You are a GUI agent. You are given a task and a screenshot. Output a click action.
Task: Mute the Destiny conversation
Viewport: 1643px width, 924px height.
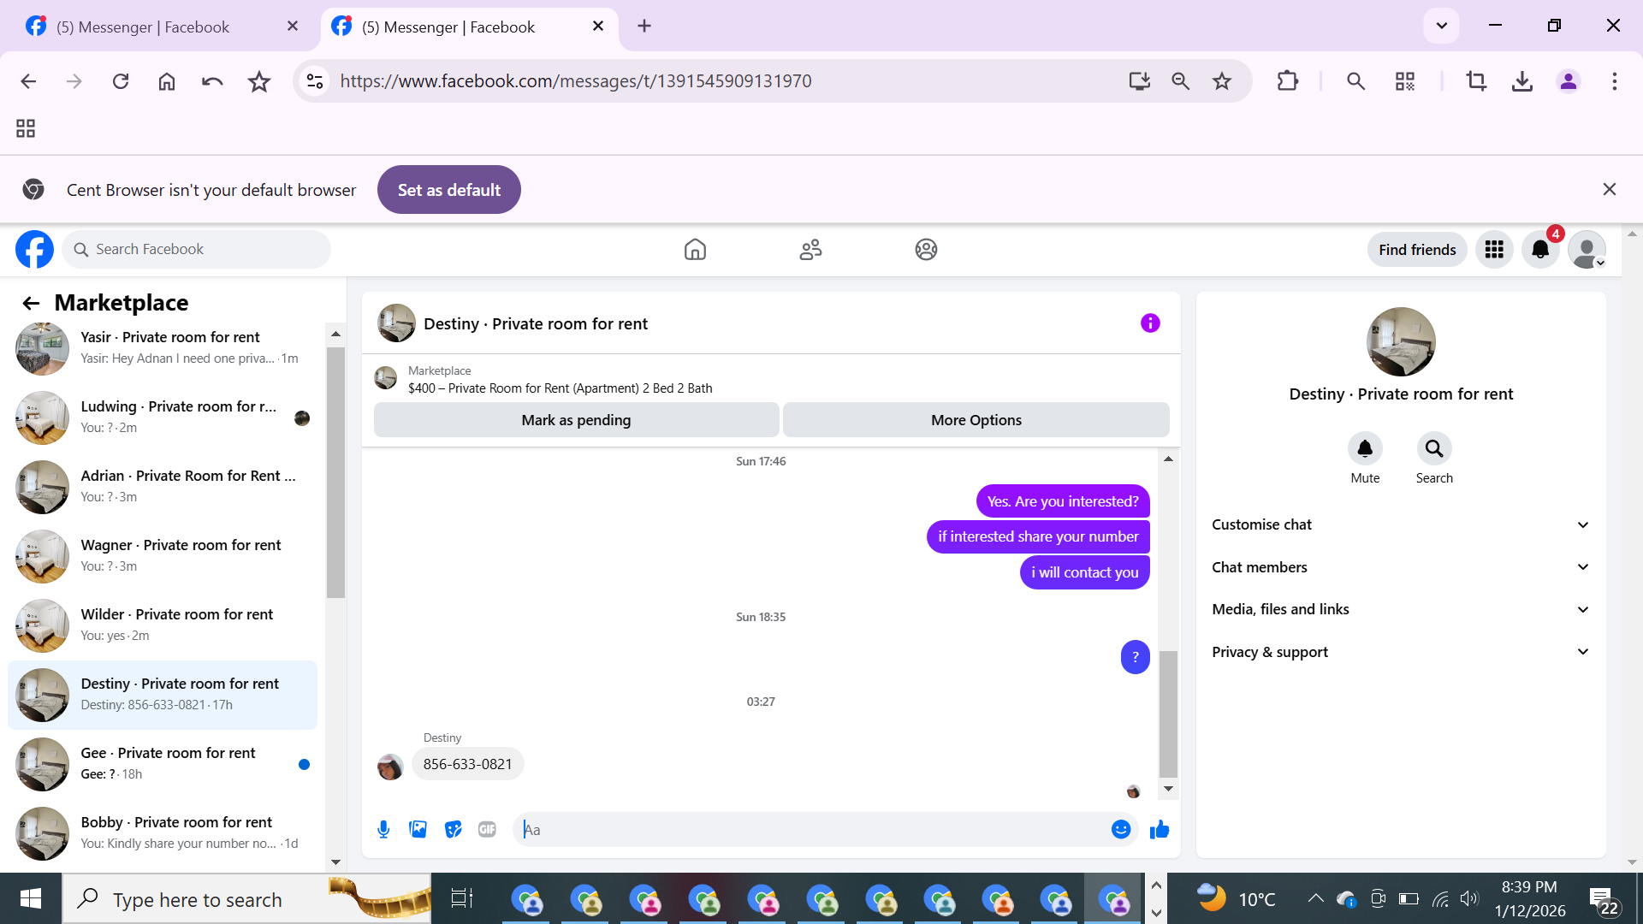pyautogui.click(x=1365, y=448)
